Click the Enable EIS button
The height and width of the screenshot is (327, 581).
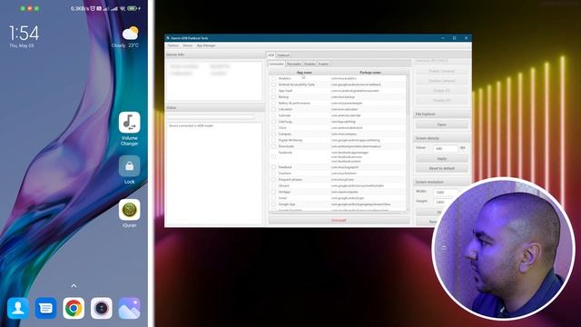[442, 91]
